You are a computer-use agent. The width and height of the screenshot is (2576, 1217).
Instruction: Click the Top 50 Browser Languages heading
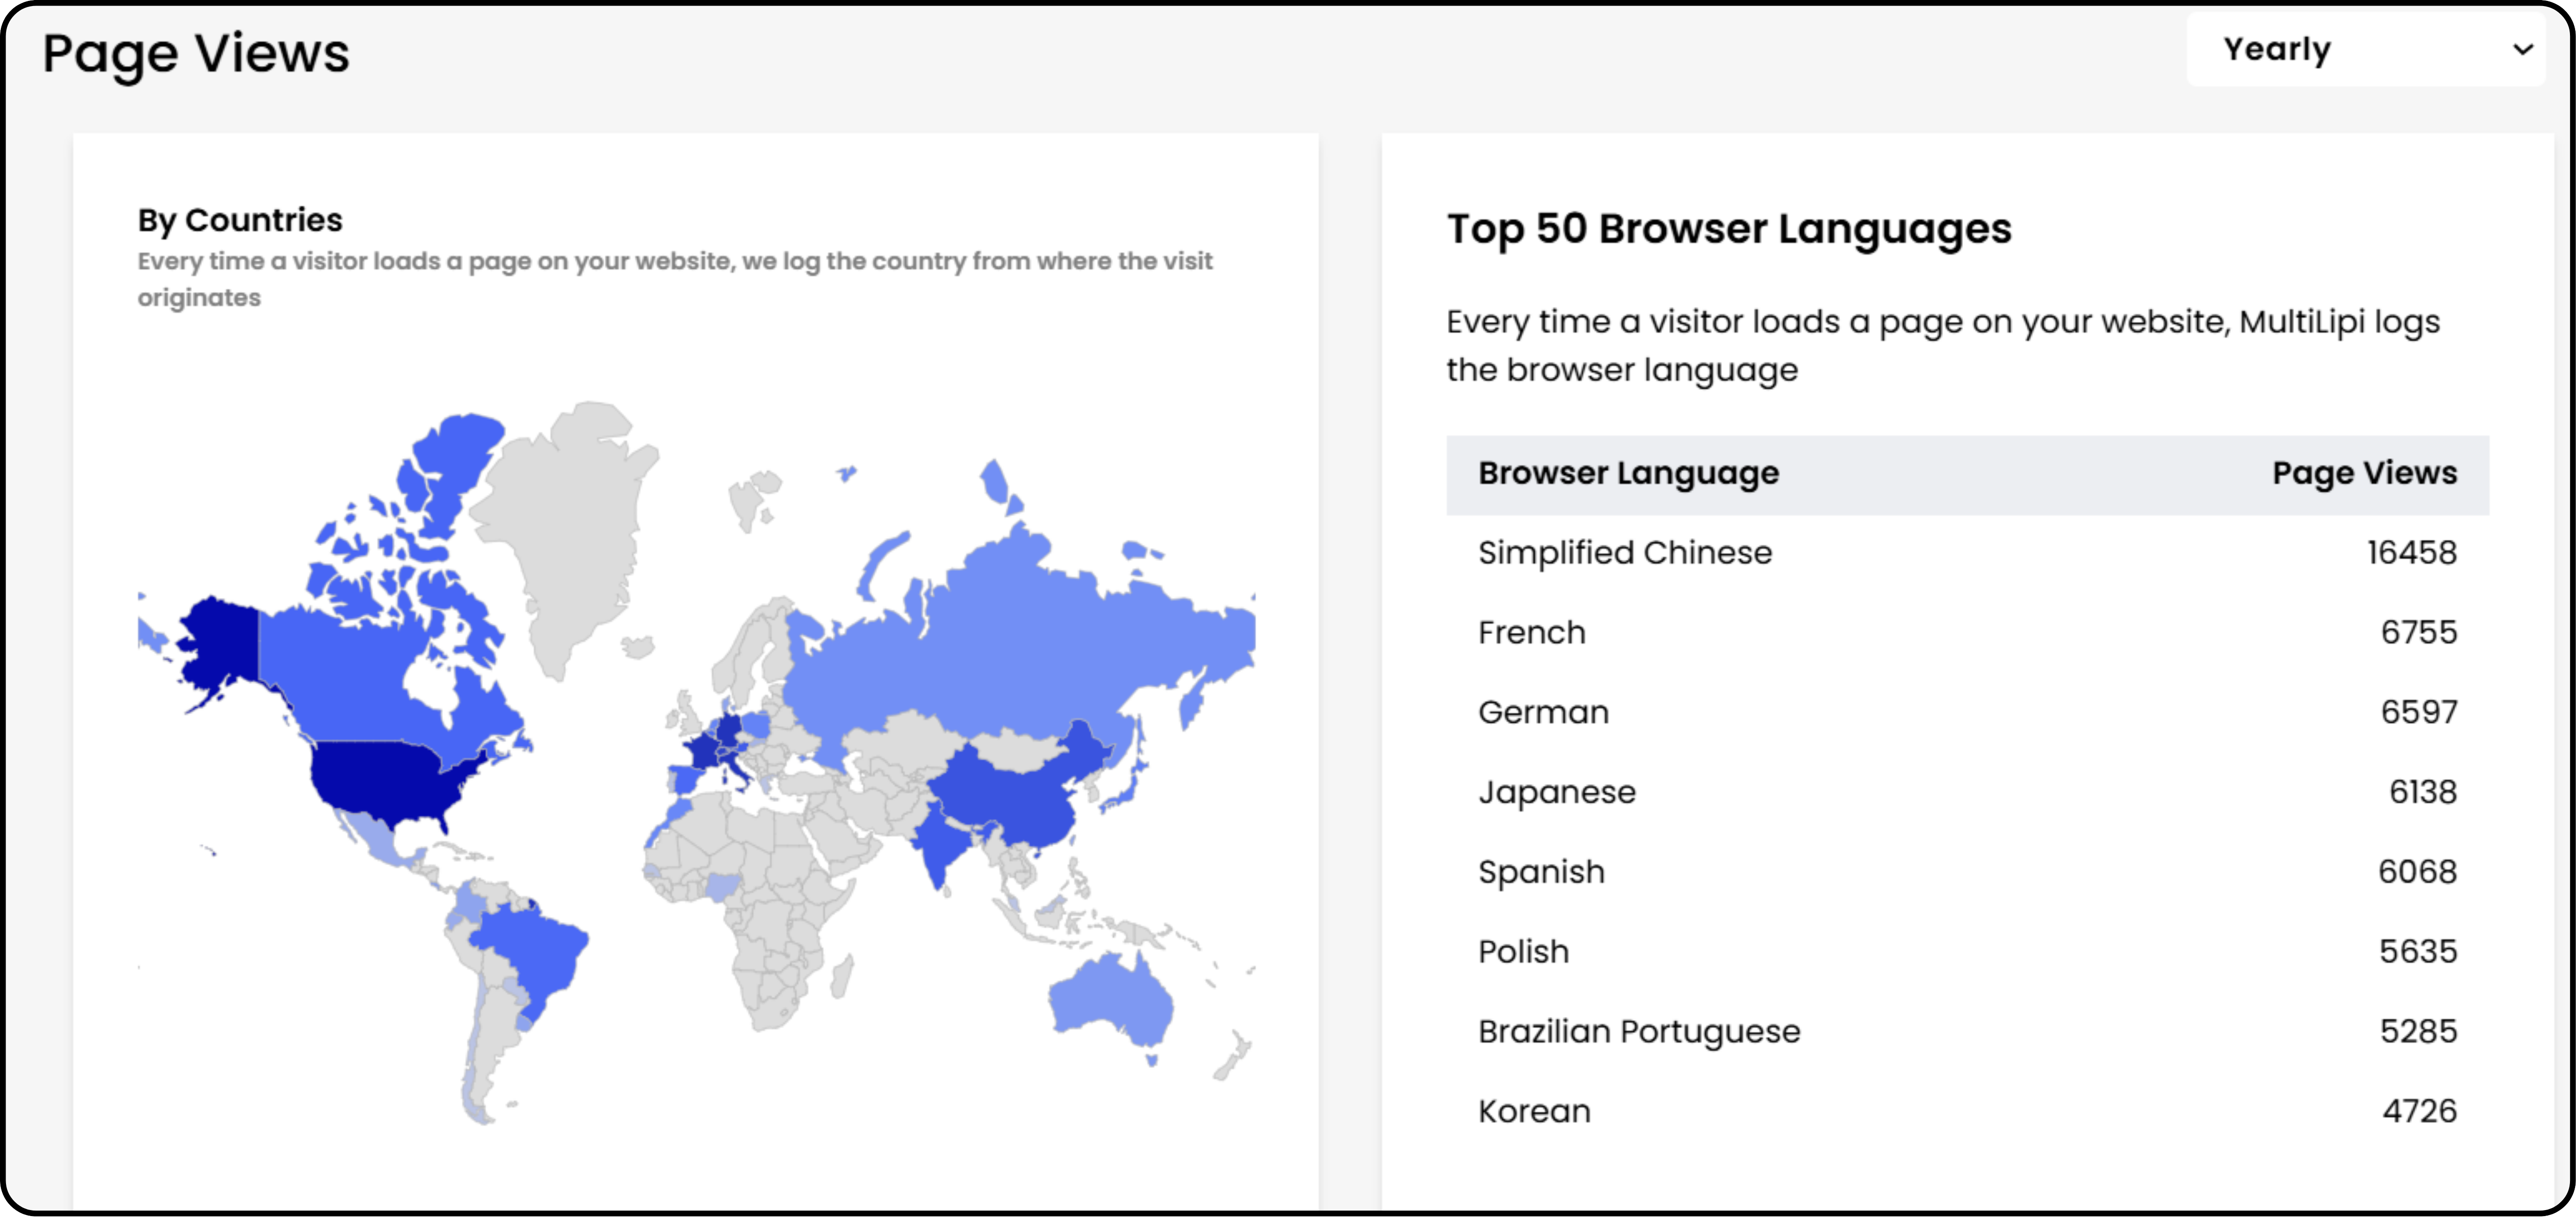1729,229
